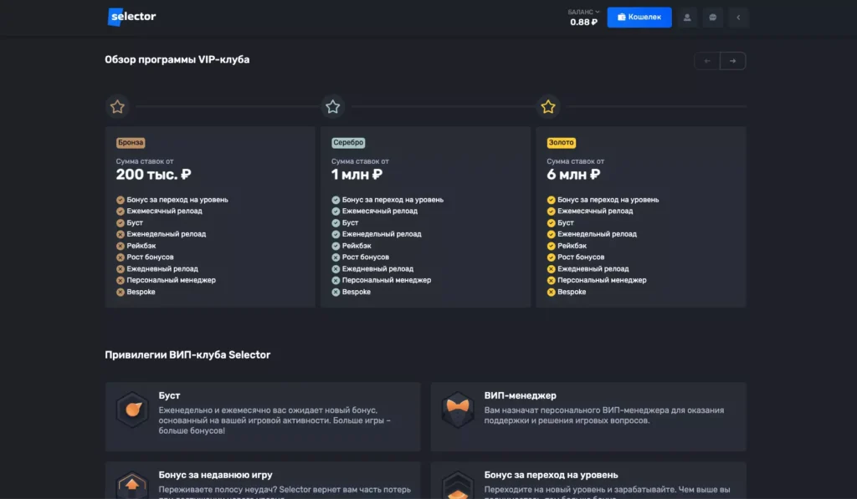Screen dimensions: 857x499
Task: Select the Бронза level tag
Action: (x=131, y=143)
